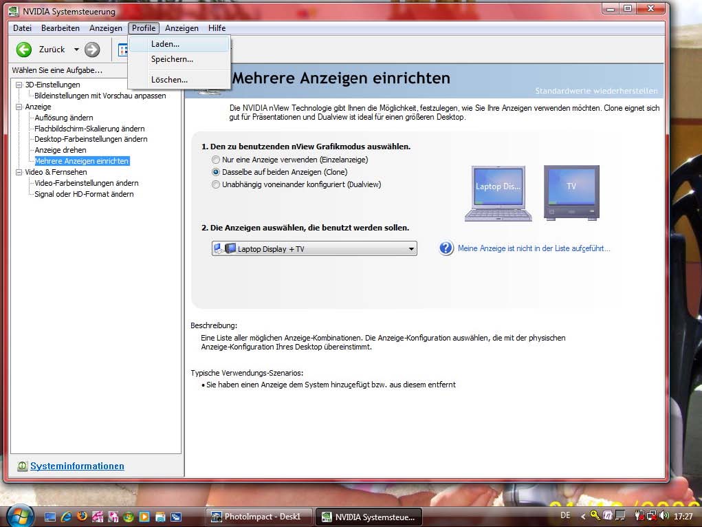The height and width of the screenshot is (527, 702).
Task: Select Nur eine Anzeige verwenden option
Action: pyautogui.click(x=216, y=160)
